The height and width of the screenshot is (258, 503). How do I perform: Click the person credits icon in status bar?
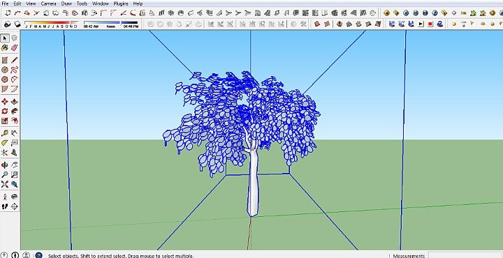[27, 255]
